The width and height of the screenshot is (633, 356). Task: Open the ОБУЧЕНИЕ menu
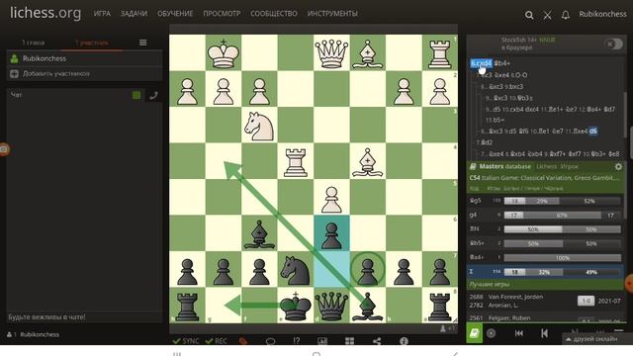point(175,13)
